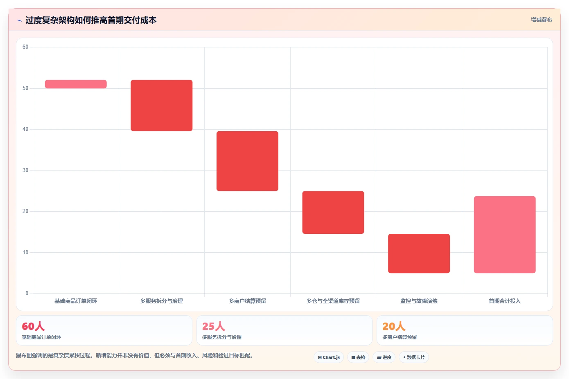
Task: Click the y-axis value 10
Action: (25, 253)
